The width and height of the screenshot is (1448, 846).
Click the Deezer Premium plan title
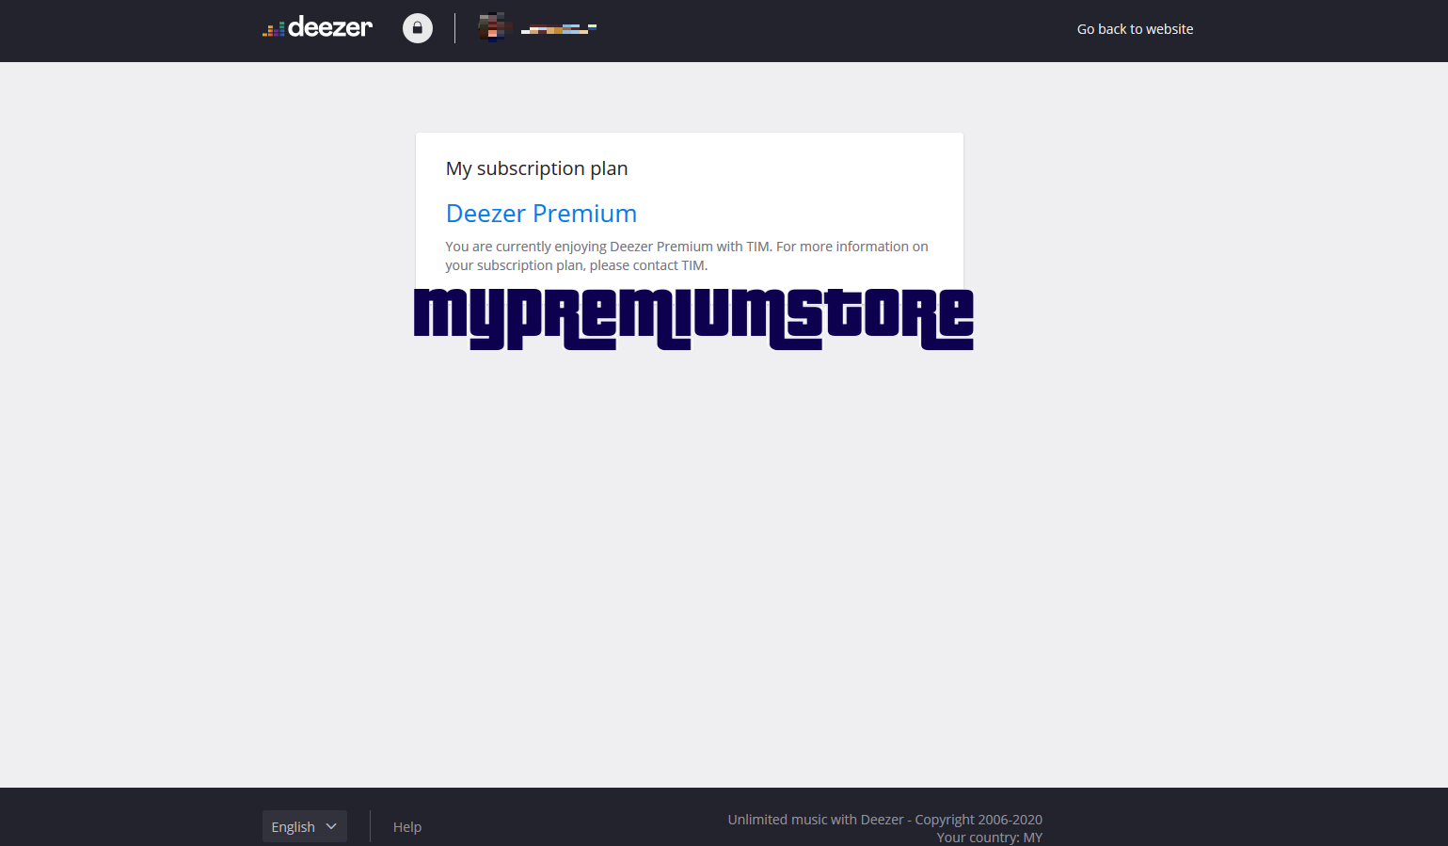pos(541,214)
